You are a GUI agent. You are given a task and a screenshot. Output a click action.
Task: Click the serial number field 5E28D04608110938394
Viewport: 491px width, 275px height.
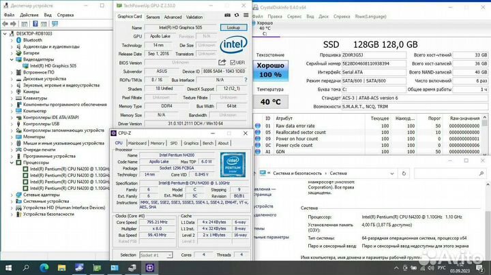click(374, 63)
